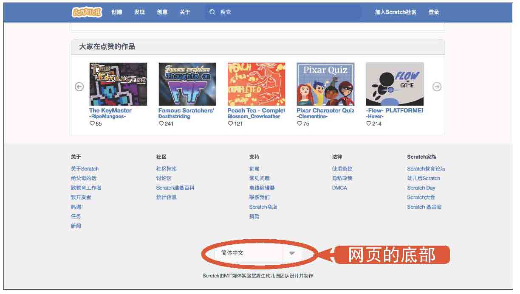Click the heart icon showing 241 loves
The width and height of the screenshot is (520, 294).
point(161,123)
